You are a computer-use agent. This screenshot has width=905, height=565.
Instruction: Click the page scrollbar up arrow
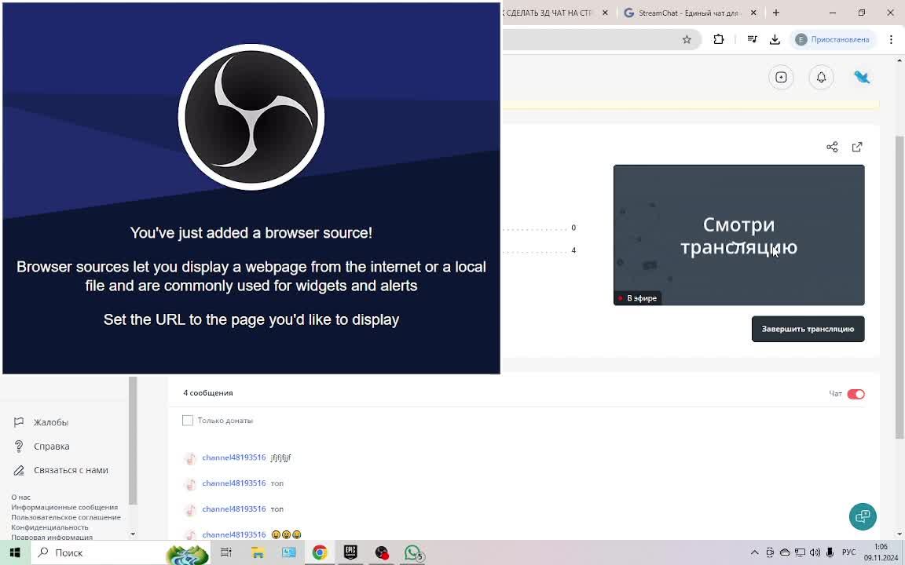[x=900, y=60]
